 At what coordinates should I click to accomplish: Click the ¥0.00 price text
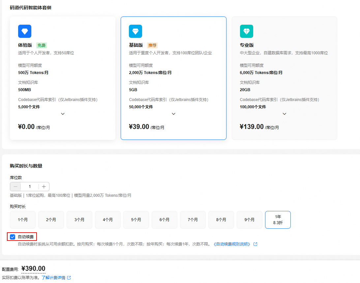(26, 127)
